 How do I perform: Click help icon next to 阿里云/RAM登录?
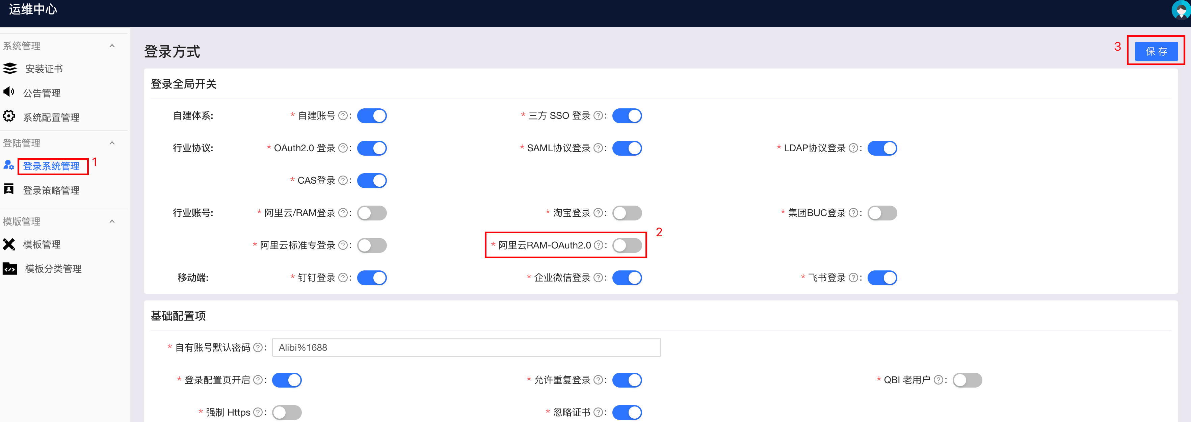[343, 213]
